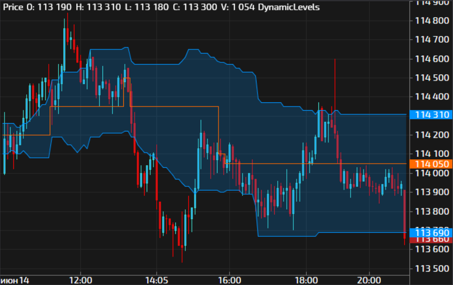Viewport: 453px width, 285px height.
Task: Click the июн 14 date label
Action: 15,280
